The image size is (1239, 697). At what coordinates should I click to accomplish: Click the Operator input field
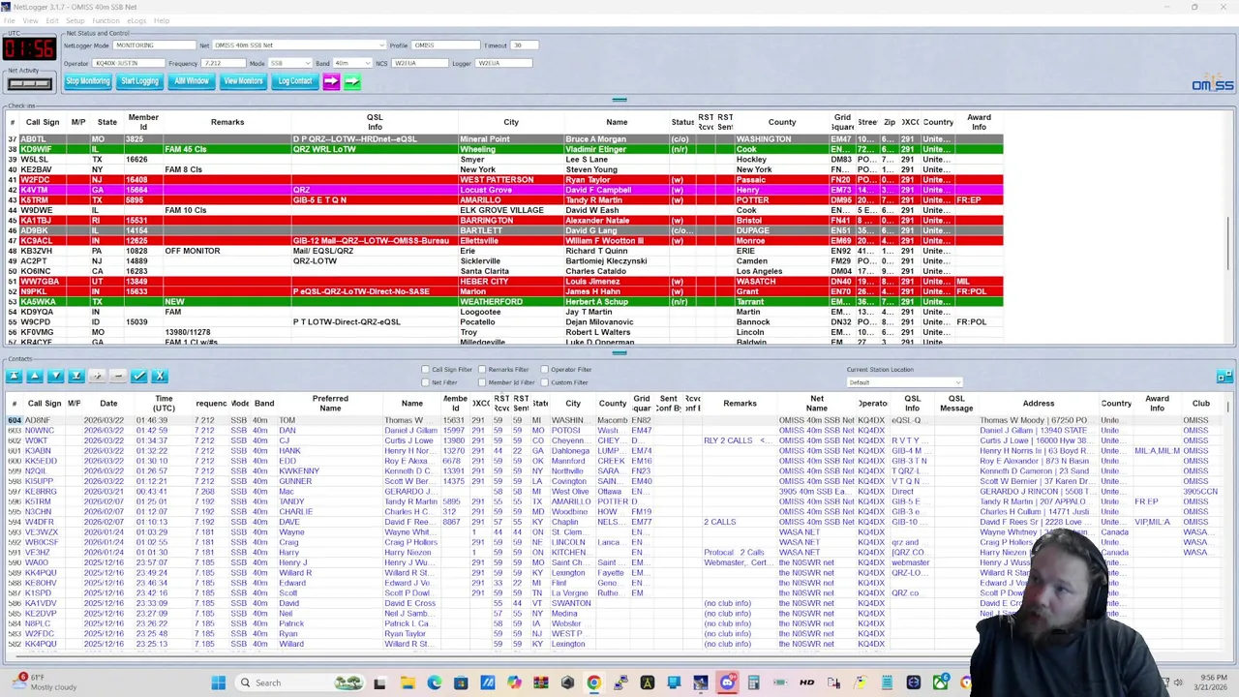point(129,63)
